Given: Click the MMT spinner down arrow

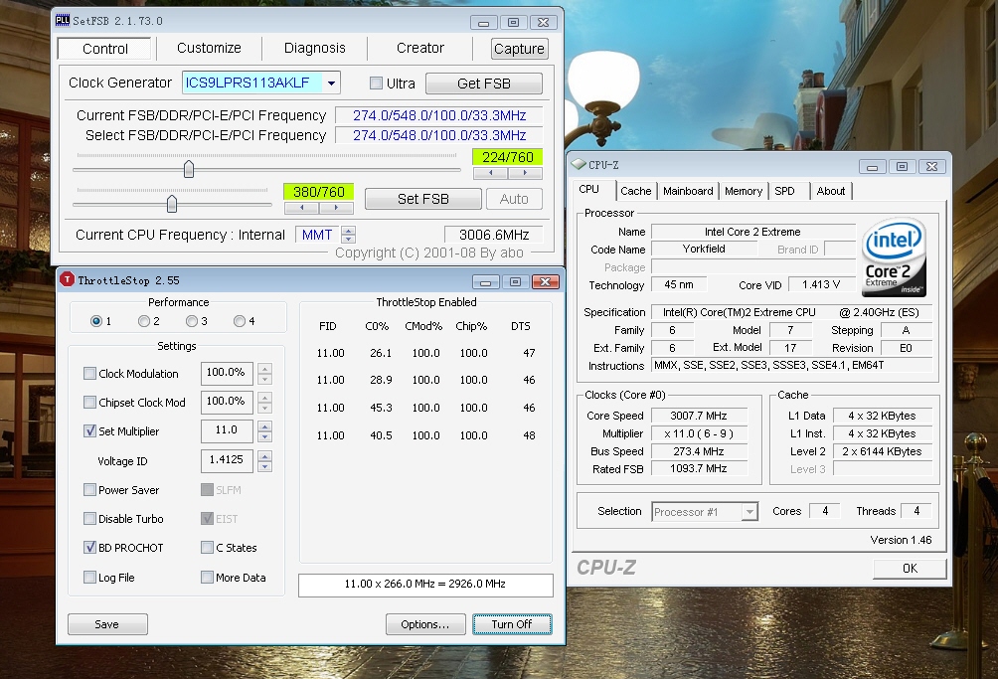Looking at the screenshot, I should click(x=348, y=239).
